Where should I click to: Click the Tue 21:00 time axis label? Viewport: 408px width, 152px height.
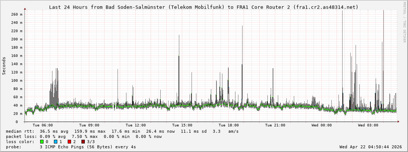pyautogui.click(x=275, y=125)
